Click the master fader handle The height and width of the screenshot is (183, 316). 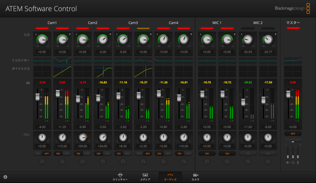tap(288, 94)
